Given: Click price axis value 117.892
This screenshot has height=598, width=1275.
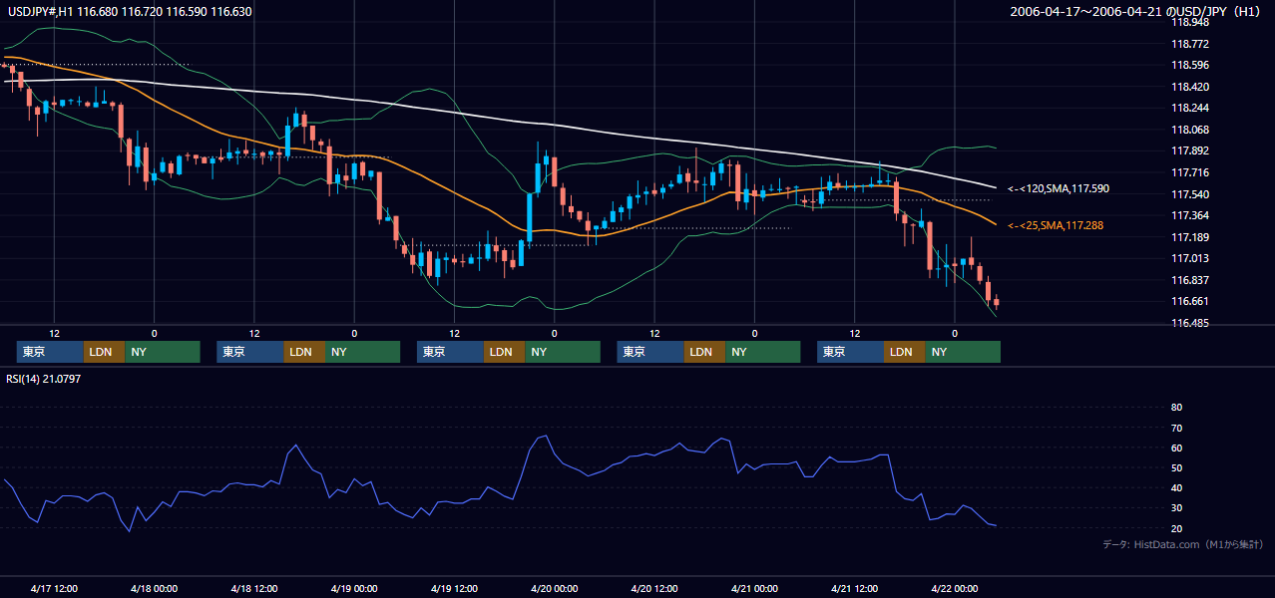Looking at the screenshot, I should (1189, 151).
